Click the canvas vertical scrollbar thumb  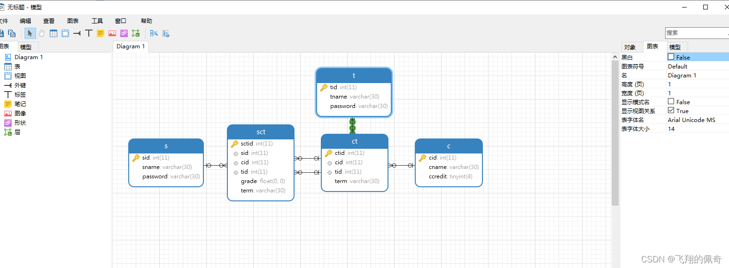pos(615,133)
